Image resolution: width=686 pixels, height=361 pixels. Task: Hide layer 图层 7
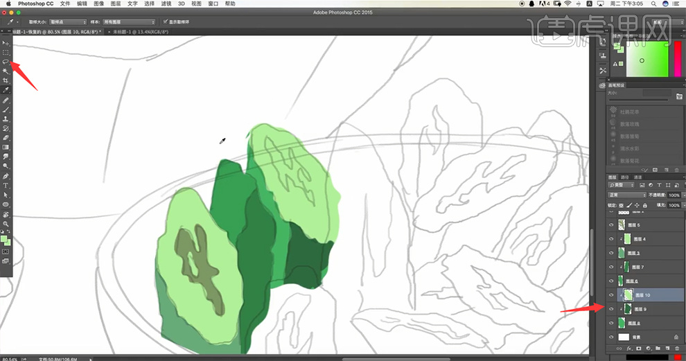pos(611,267)
